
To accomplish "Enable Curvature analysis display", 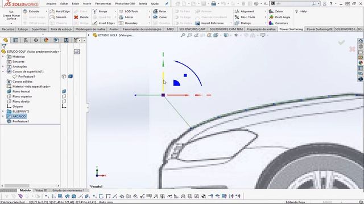I will point(279,23).
